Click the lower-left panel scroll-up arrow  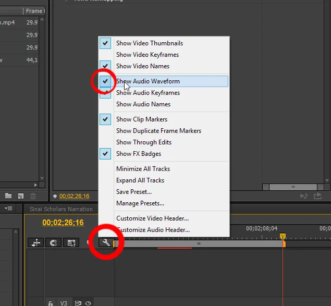click(x=16, y=231)
